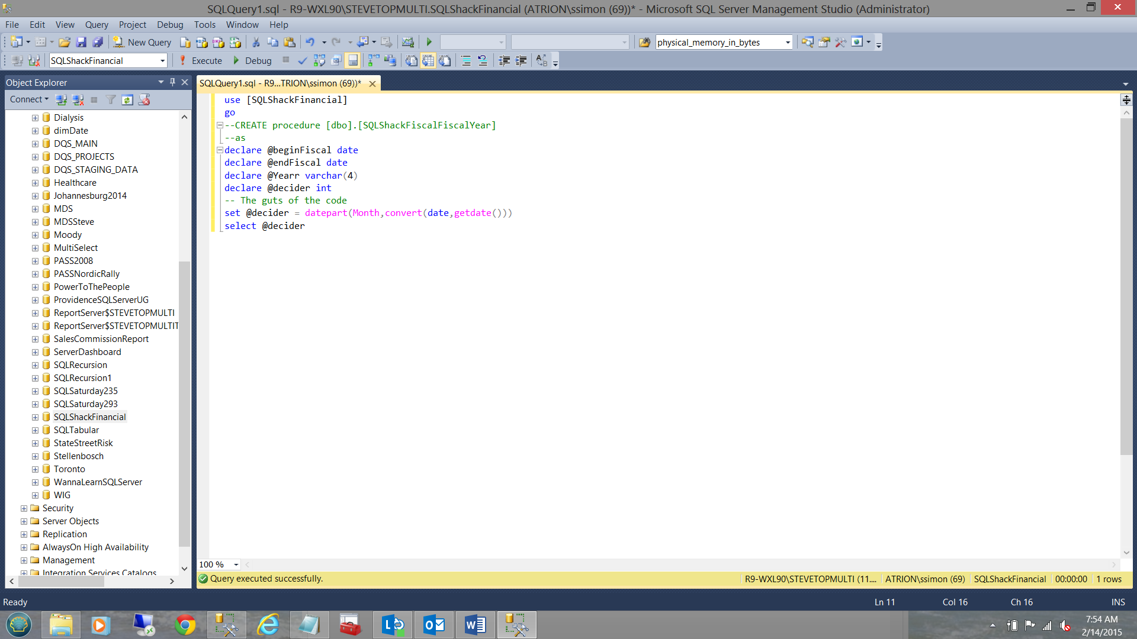The height and width of the screenshot is (639, 1137).
Task: Click Refresh icon in Object Explorer
Action: (127, 99)
